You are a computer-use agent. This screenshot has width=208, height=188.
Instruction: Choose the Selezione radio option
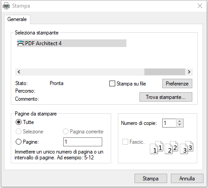[18, 132]
